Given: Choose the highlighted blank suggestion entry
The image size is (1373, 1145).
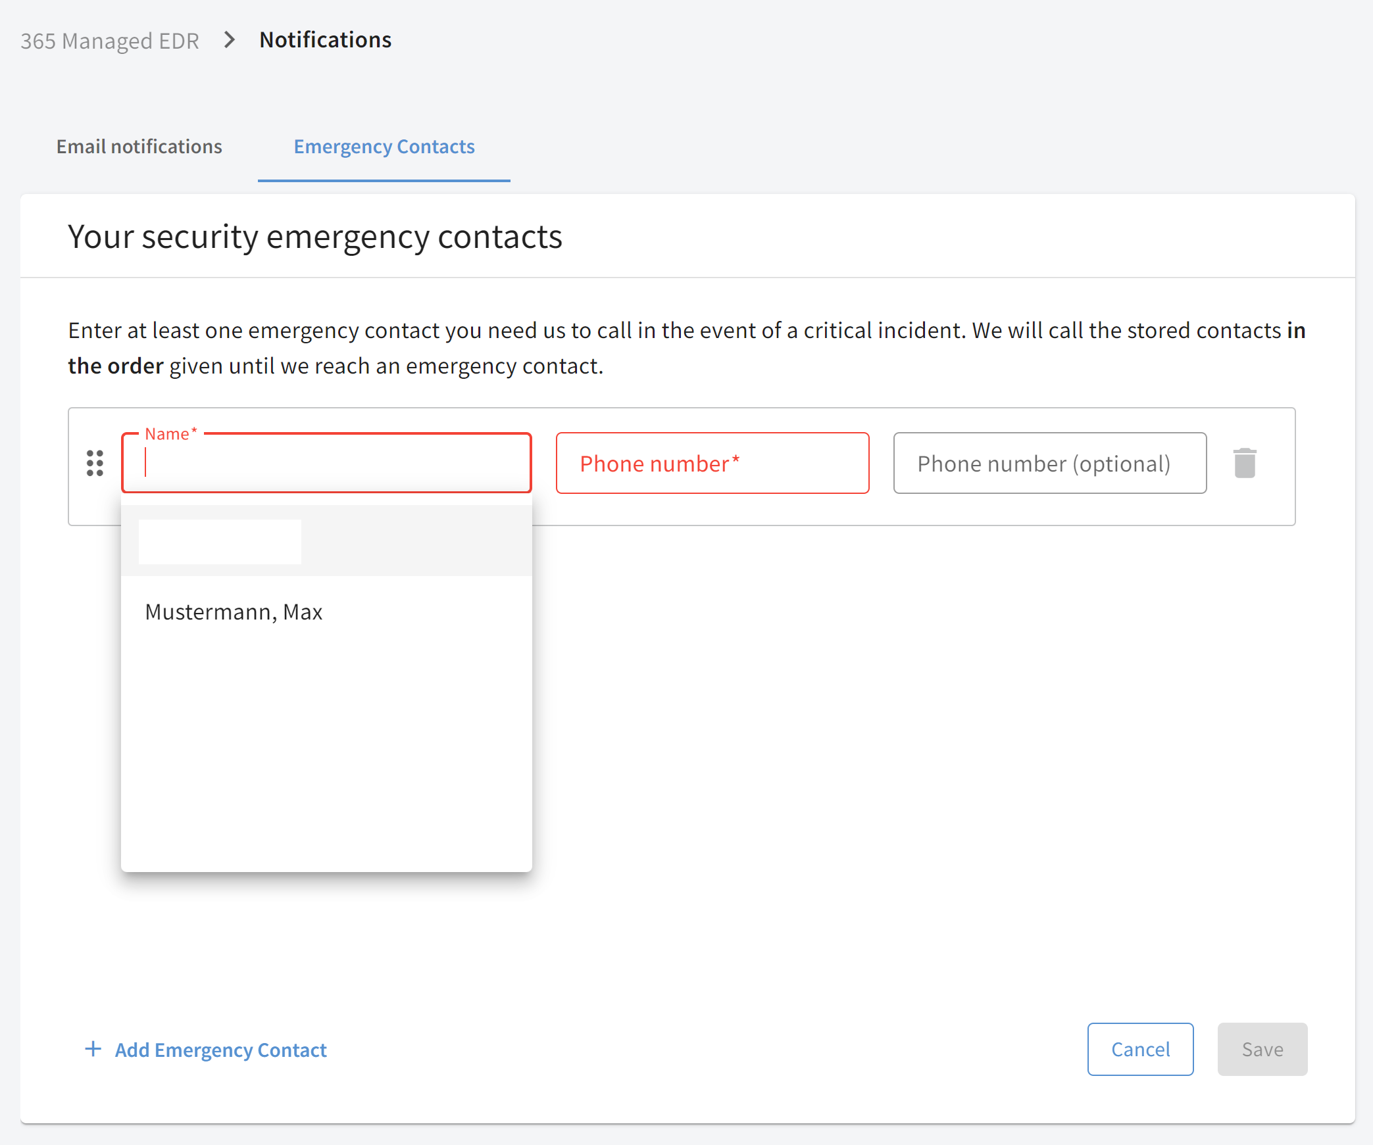Looking at the screenshot, I should click(x=326, y=541).
